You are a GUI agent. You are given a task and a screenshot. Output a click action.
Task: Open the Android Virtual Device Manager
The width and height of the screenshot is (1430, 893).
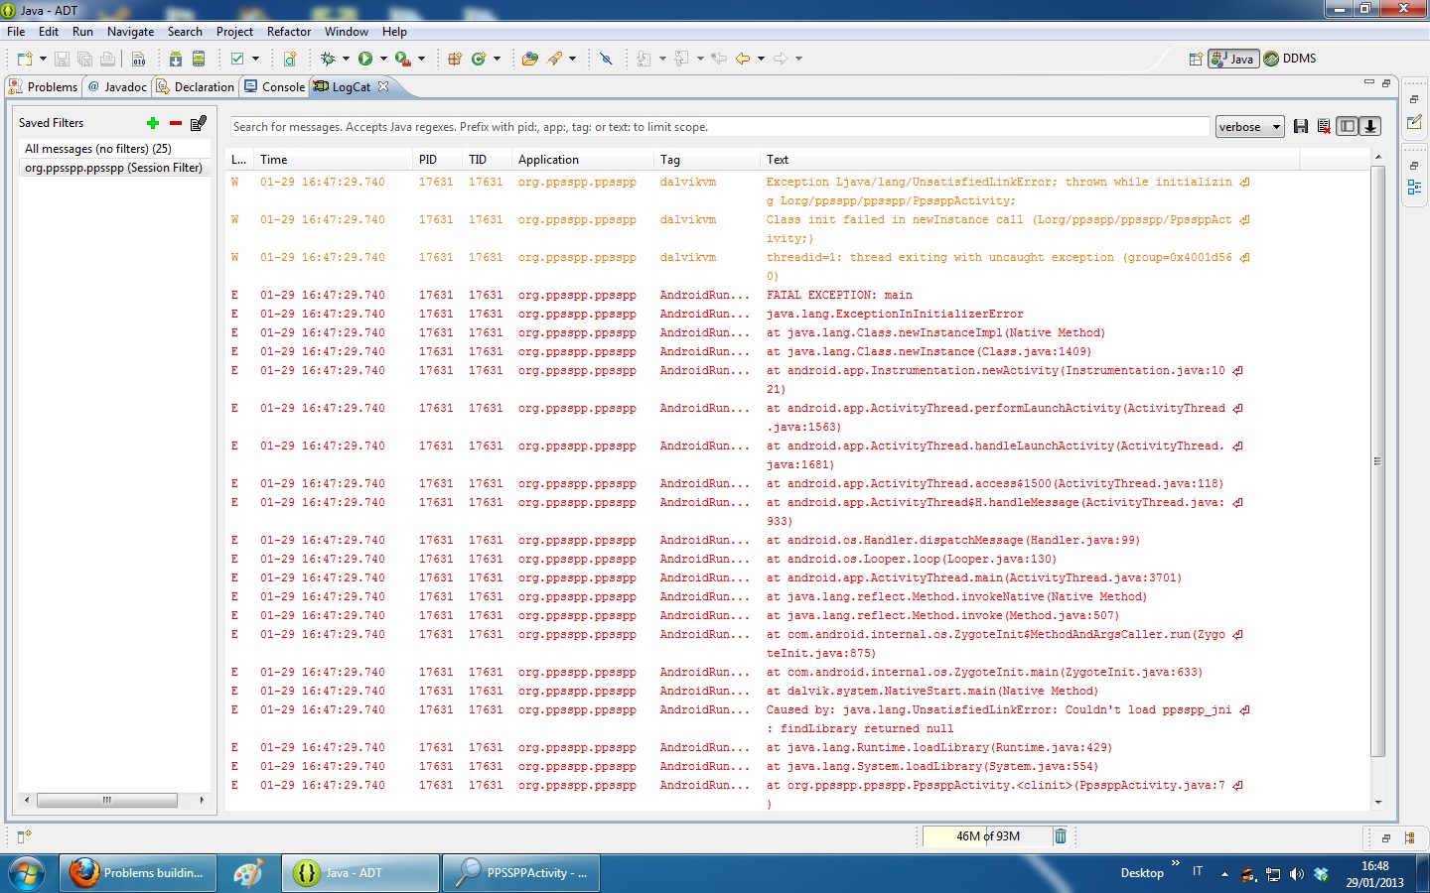(x=199, y=59)
